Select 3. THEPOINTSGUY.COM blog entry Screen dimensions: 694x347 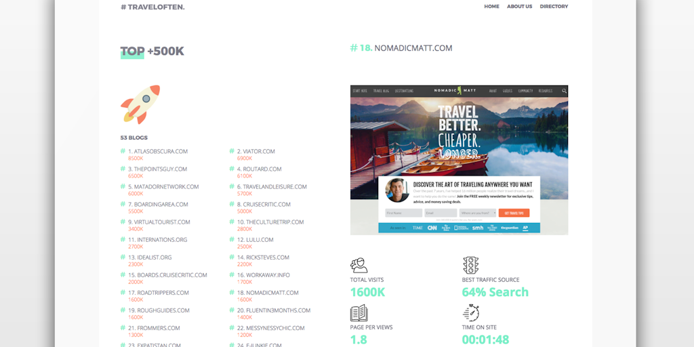tap(157, 169)
